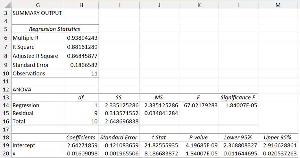Select the Upper 95% header cell

click(x=277, y=137)
